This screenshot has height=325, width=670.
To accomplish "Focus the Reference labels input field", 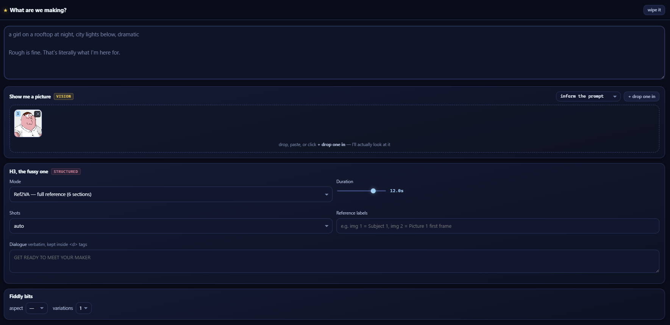I will (x=498, y=226).
